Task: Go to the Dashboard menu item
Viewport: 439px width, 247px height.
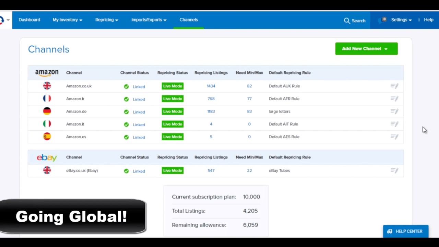Action: pyautogui.click(x=29, y=20)
